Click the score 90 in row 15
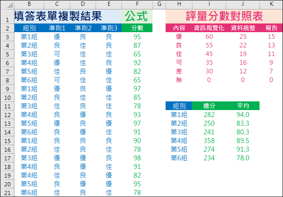This screenshot has width=283, height=197. [x=137, y=141]
